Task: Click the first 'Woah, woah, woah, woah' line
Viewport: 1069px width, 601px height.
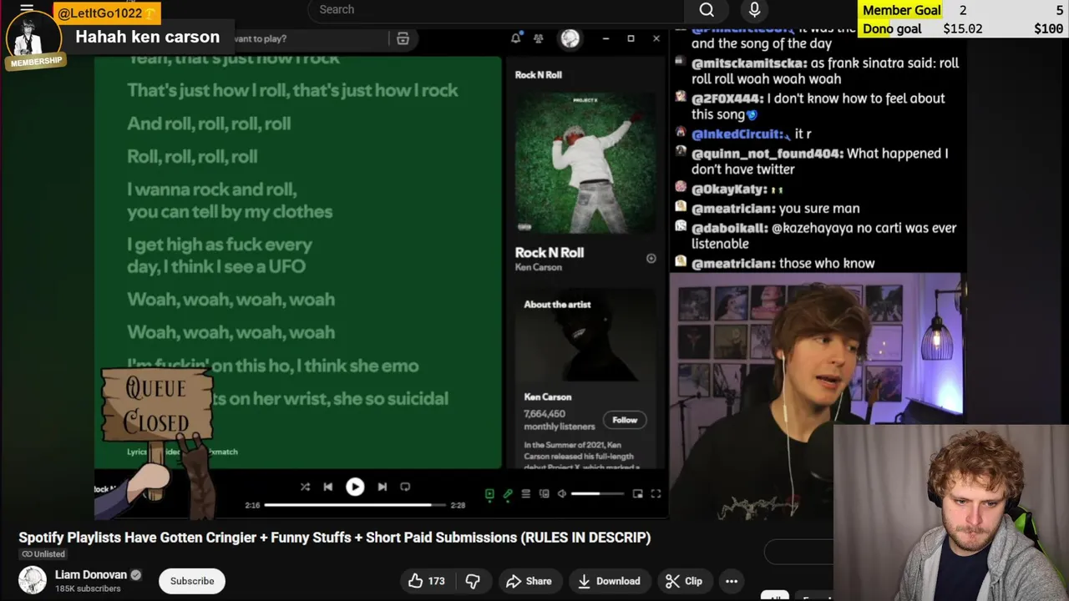Action: tap(231, 299)
